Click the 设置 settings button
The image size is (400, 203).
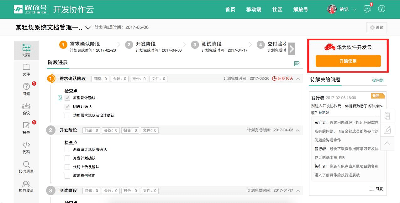point(376,28)
